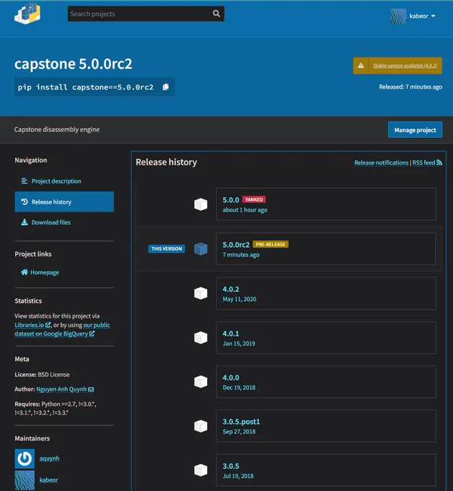Click the YANKED badge

coord(254,199)
